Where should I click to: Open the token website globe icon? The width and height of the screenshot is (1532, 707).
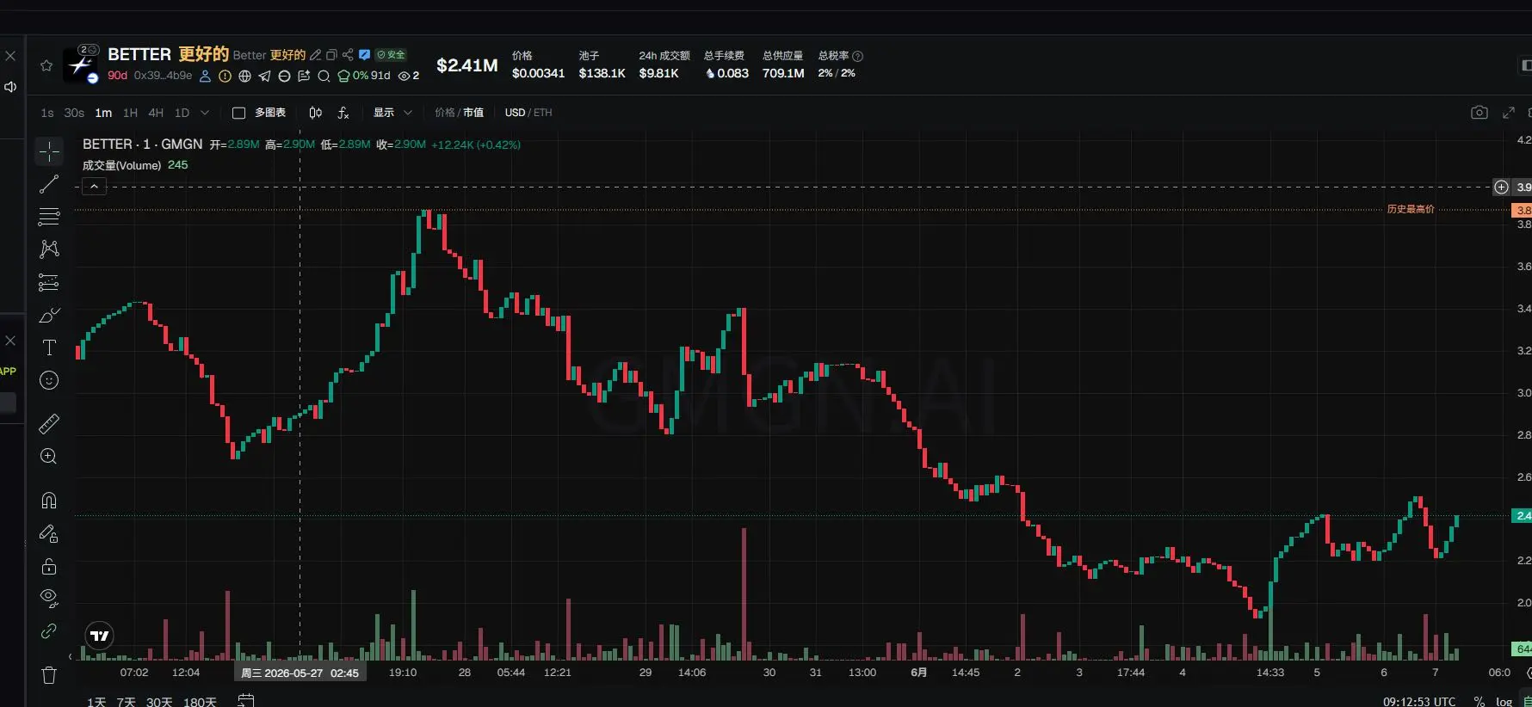(x=244, y=76)
